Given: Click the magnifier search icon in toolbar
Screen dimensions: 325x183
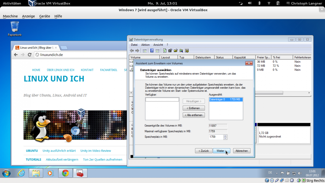Looking at the screenshot, I should (181, 51).
